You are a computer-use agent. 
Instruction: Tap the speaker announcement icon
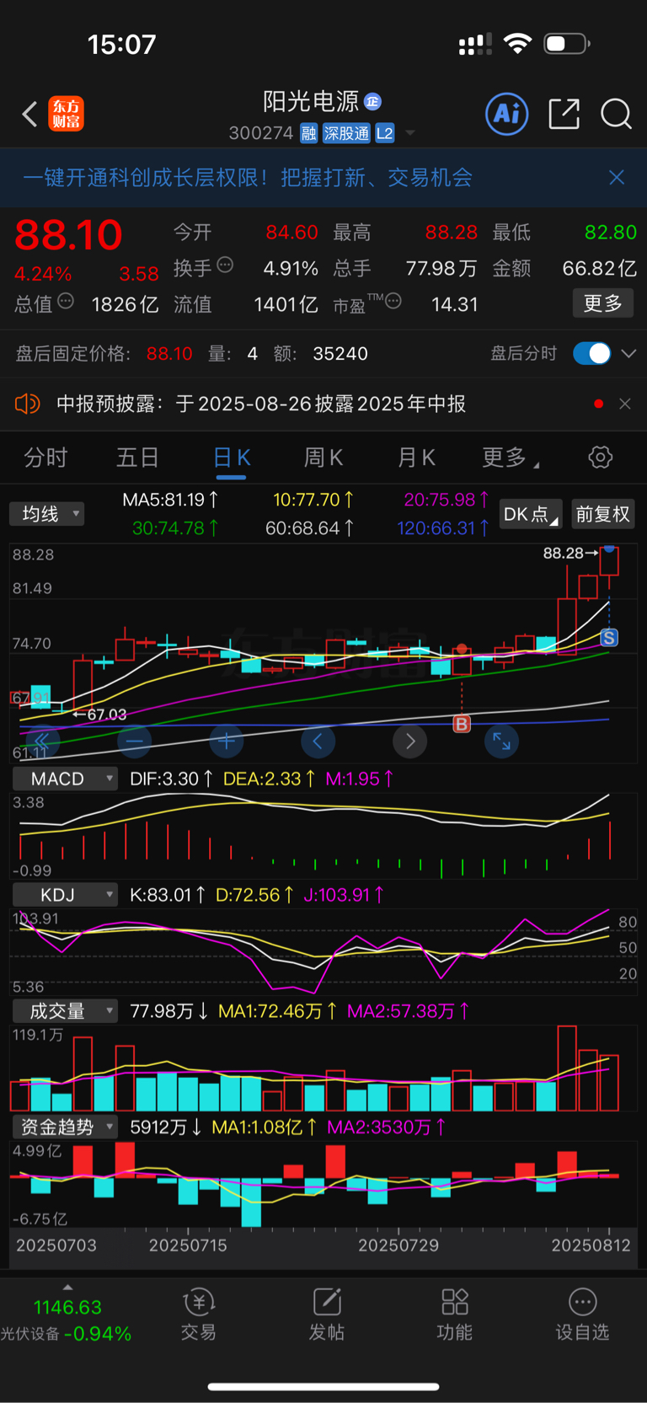click(27, 404)
